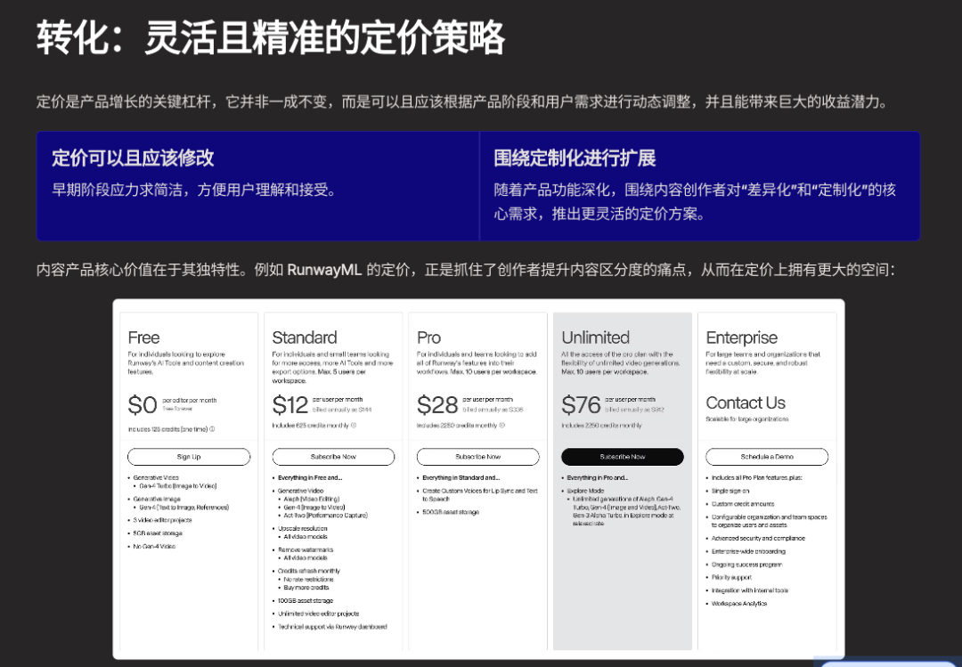Screen dimensions: 962x667
Task: Select the Enterprise plan title
Action: pyautogui.click(x=741, y=338)
